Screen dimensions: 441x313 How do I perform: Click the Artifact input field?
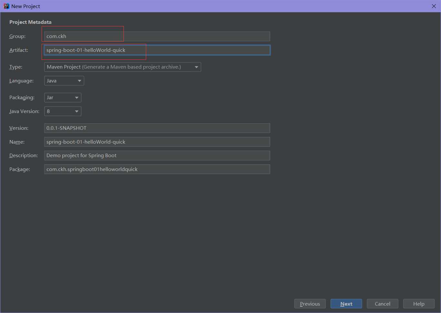tap(157, 50)
